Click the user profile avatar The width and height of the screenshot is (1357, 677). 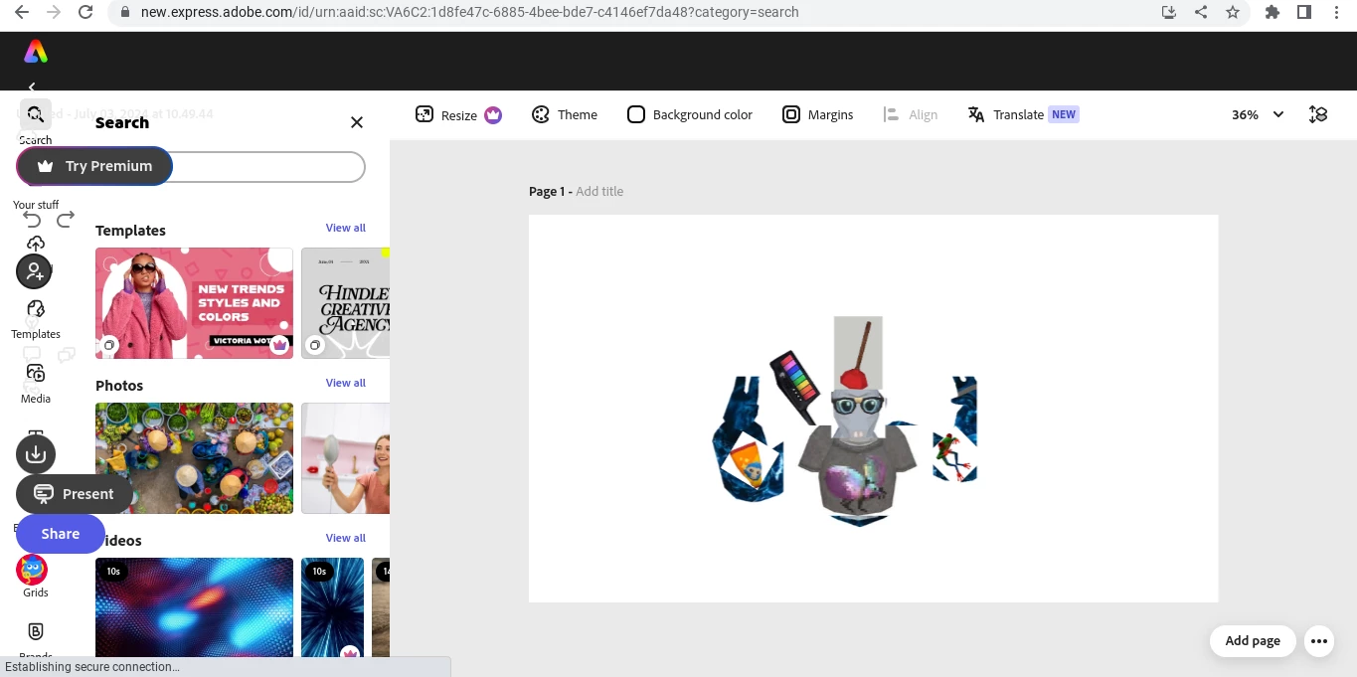pyautogui.click(x=32, y=570)
